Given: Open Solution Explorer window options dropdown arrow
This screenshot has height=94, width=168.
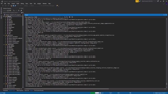Looking at the screenshot, I should click(20, 8).
